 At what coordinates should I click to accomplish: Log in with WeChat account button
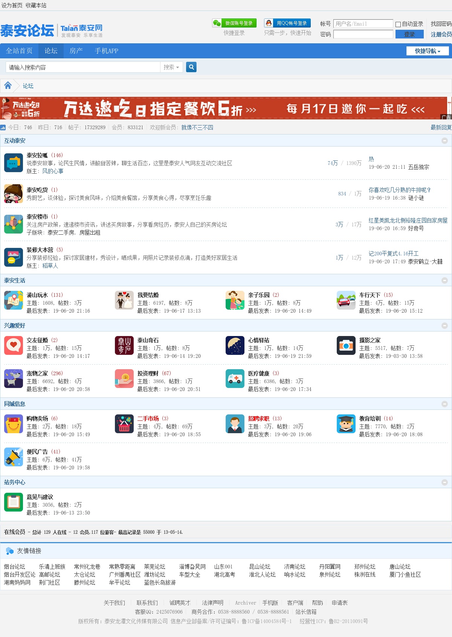point(234,23)
